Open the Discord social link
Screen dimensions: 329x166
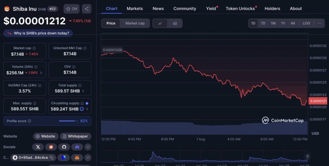click(x=77, y=147)
